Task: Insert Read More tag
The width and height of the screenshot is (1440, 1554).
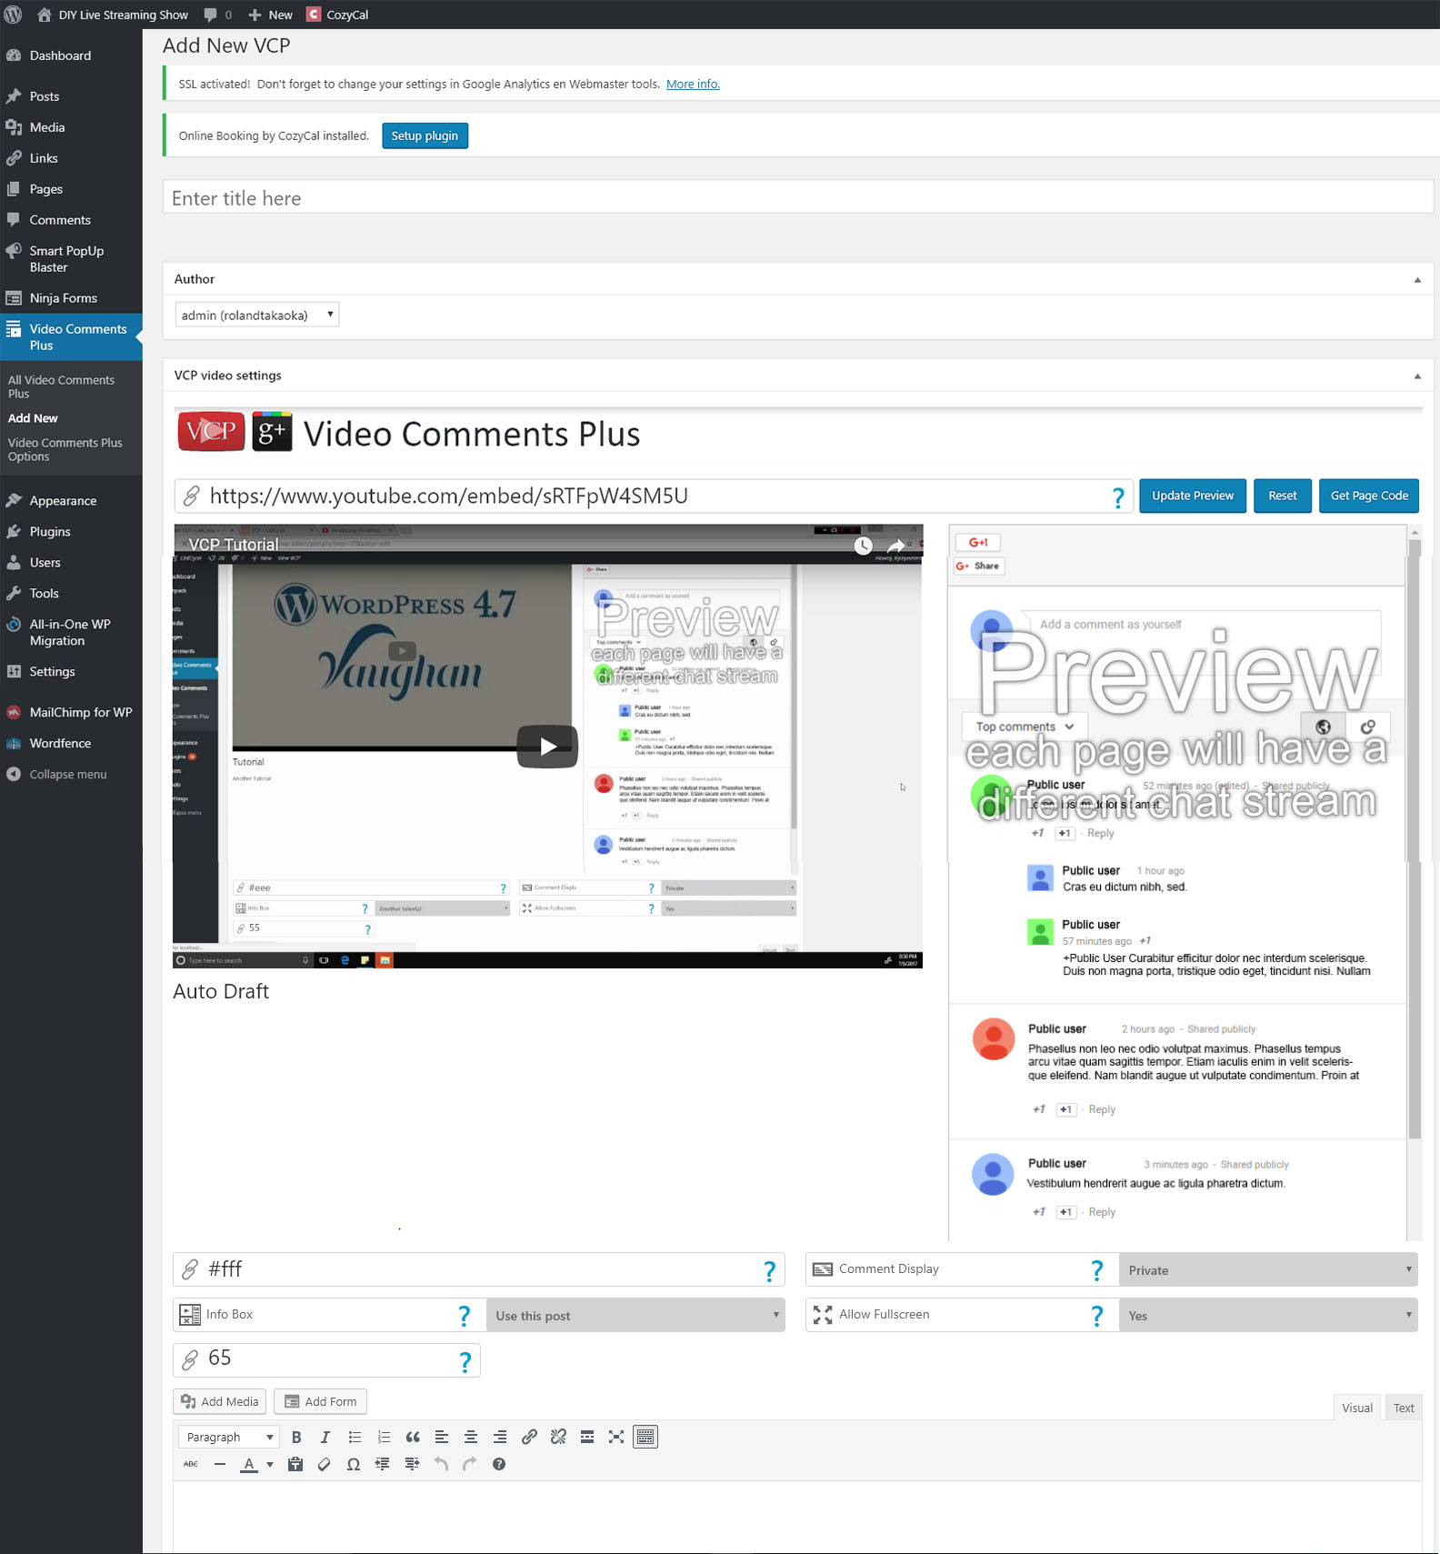Action: point(587,1437)
